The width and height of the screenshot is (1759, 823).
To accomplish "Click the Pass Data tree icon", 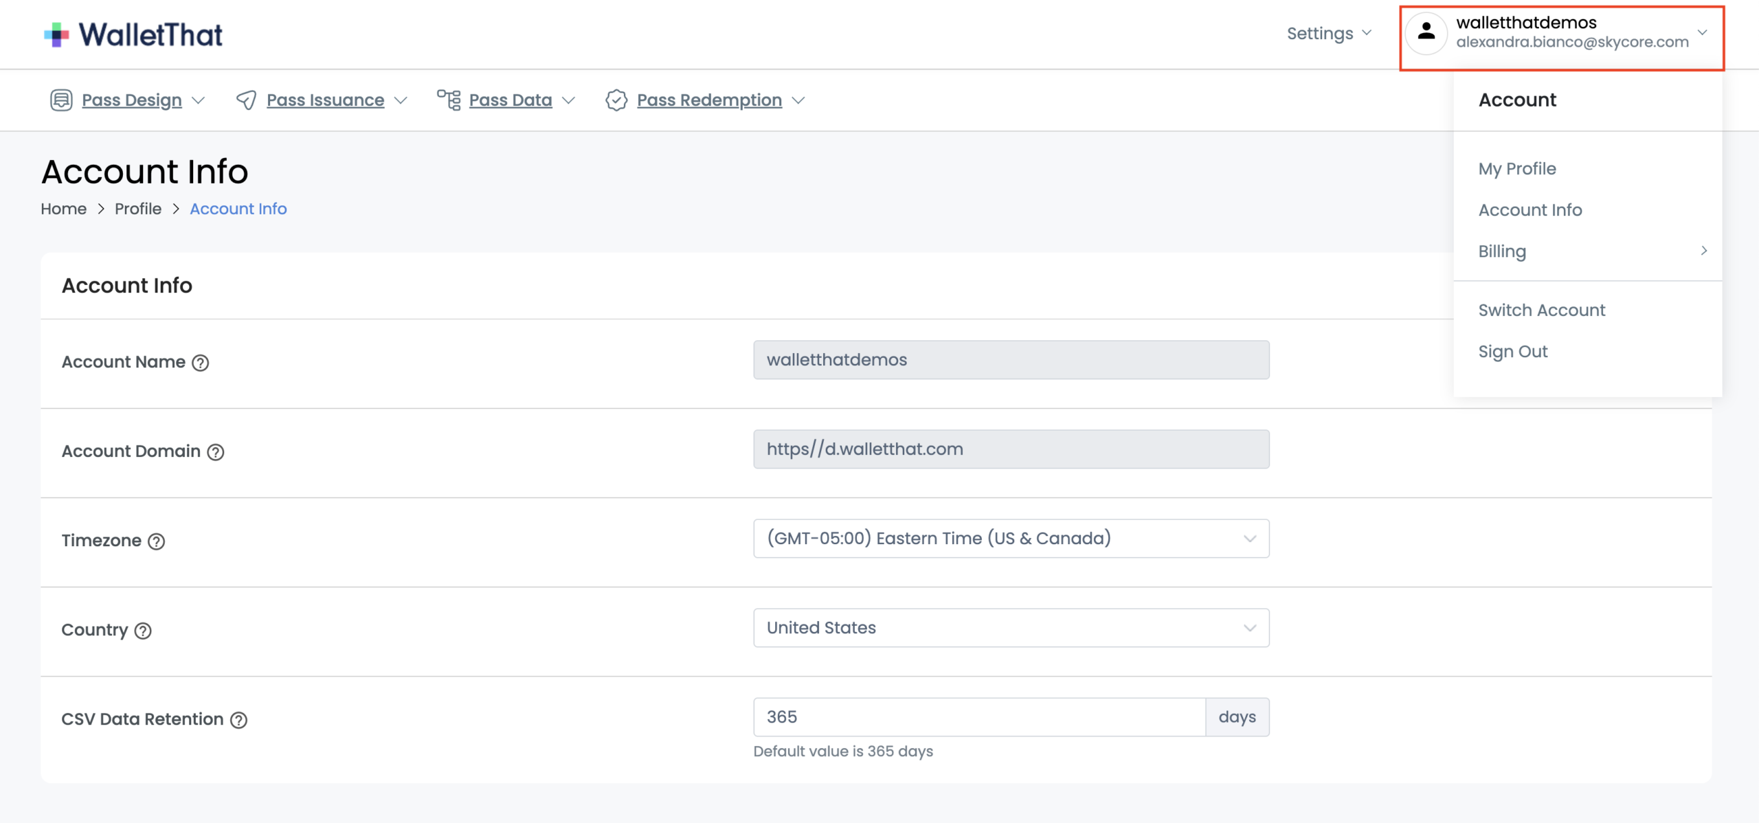I will 449,100.
